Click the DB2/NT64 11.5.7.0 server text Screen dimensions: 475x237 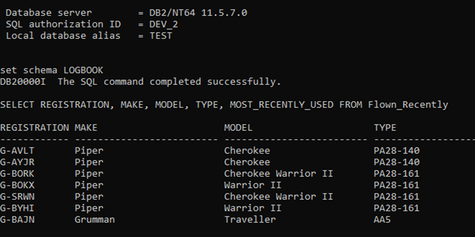click(198, 12)
